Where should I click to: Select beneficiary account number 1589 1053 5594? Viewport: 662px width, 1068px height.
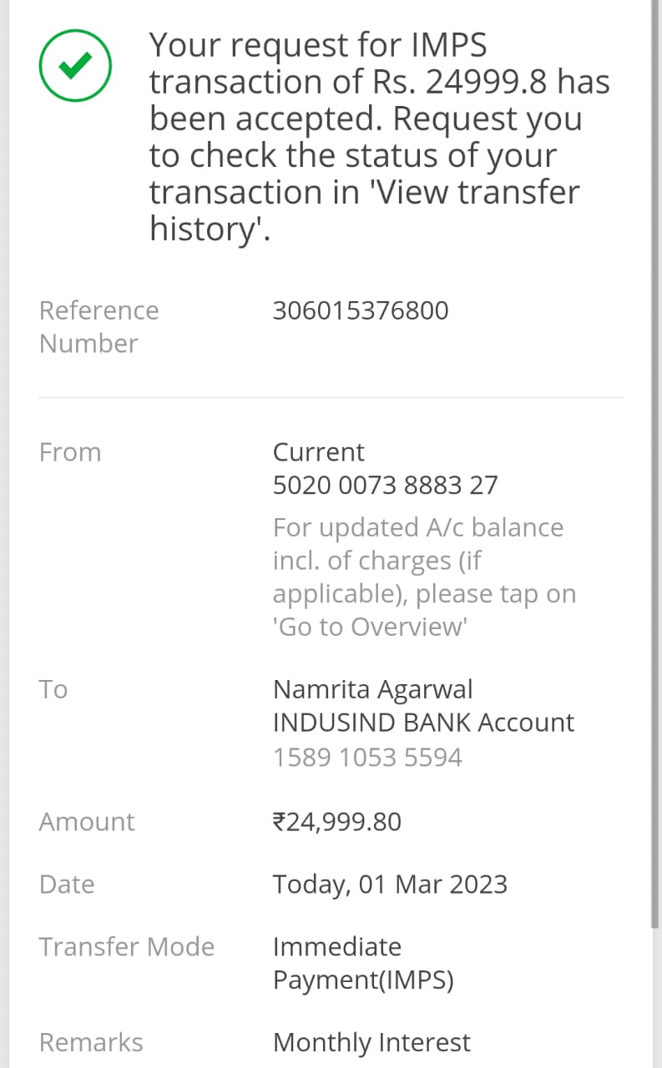pos(367,758)
